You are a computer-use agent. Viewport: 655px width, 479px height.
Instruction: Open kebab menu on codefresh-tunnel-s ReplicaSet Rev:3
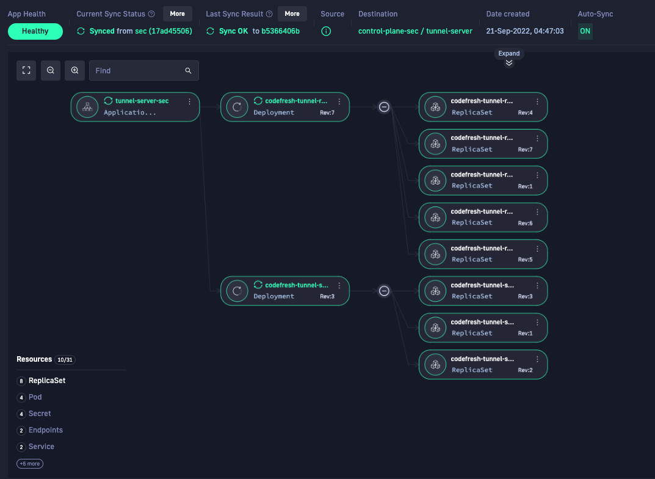(537, 285)
